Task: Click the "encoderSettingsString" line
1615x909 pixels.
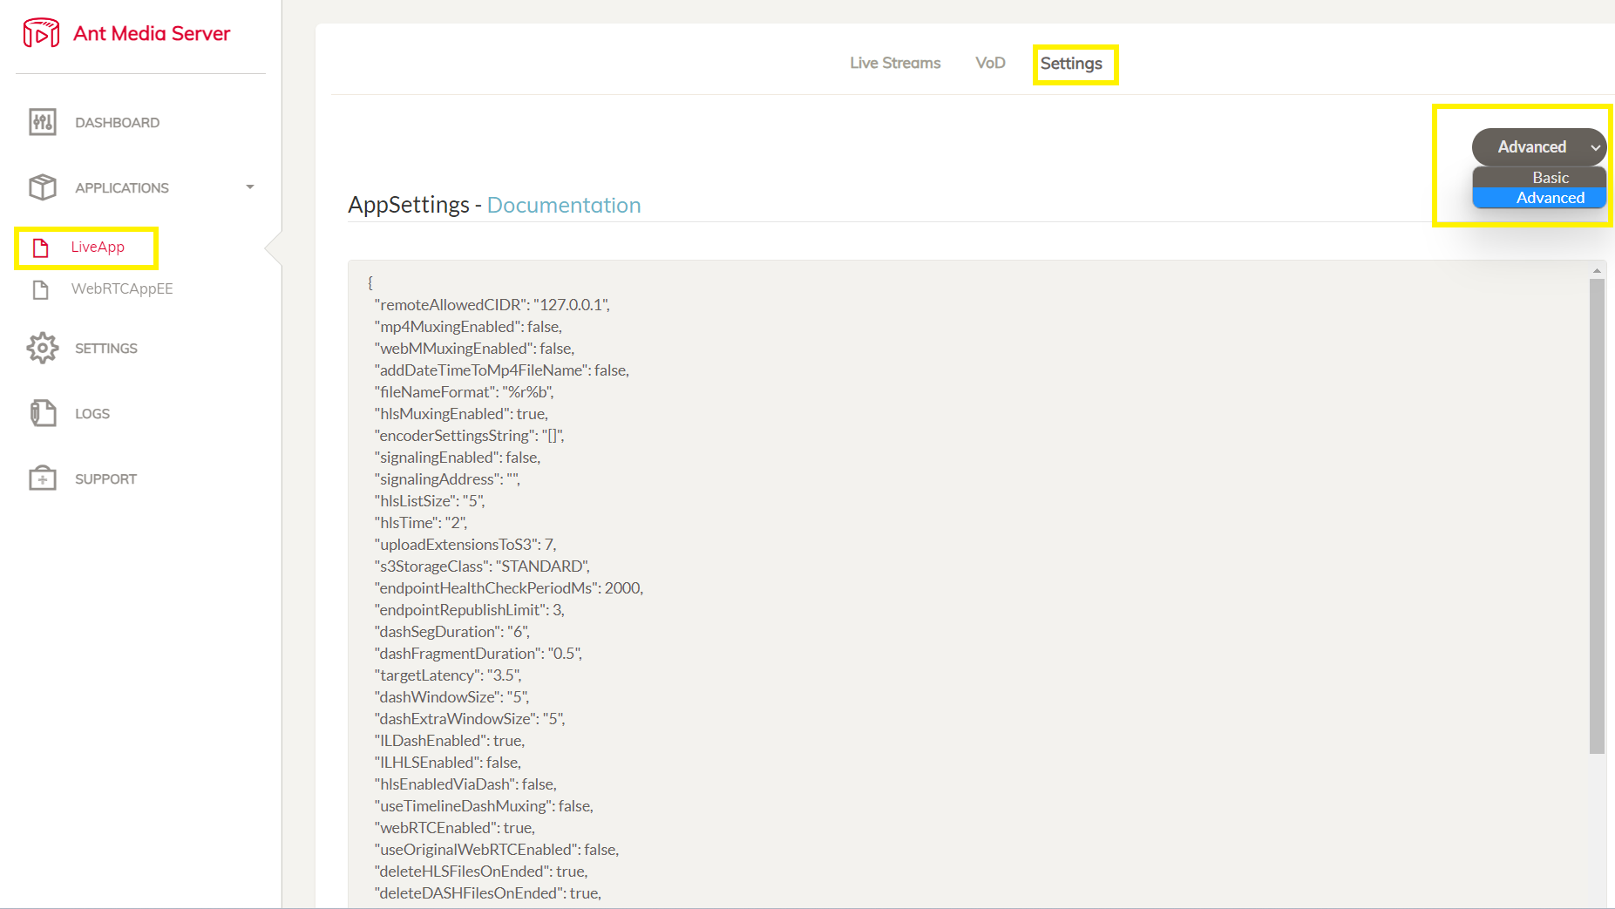Action: click(x=469, y=436)
